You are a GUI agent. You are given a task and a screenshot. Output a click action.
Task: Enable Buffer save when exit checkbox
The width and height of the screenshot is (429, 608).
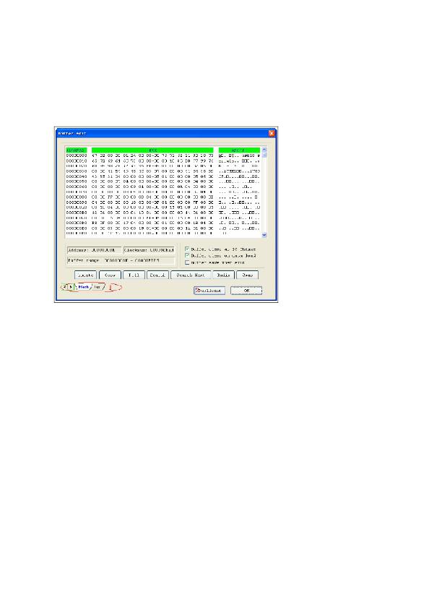[187, 262]
